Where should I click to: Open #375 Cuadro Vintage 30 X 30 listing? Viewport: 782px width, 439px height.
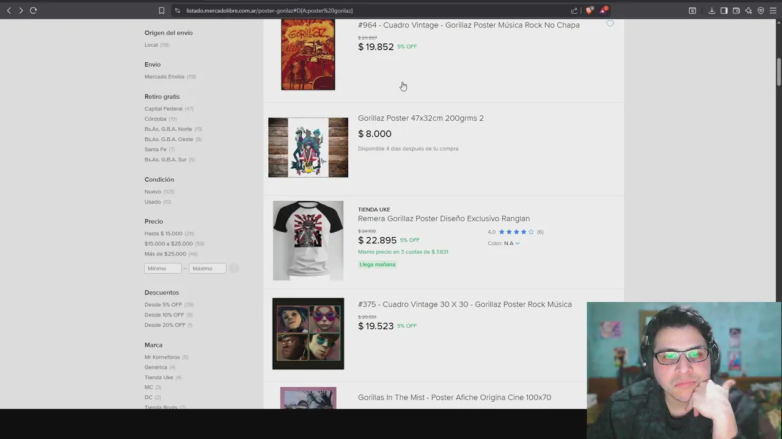465,304
